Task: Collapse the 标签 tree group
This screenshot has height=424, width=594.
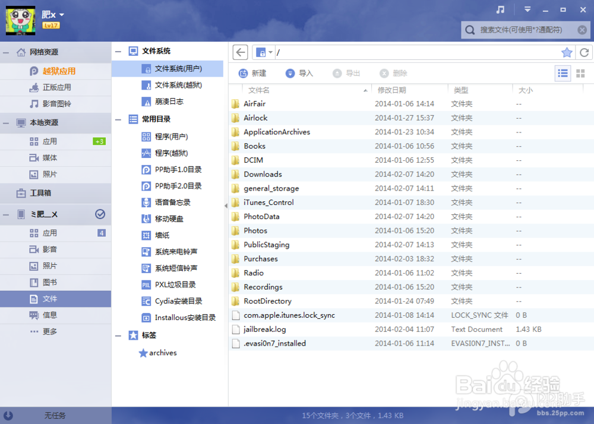Action: [x=119, y=336]
